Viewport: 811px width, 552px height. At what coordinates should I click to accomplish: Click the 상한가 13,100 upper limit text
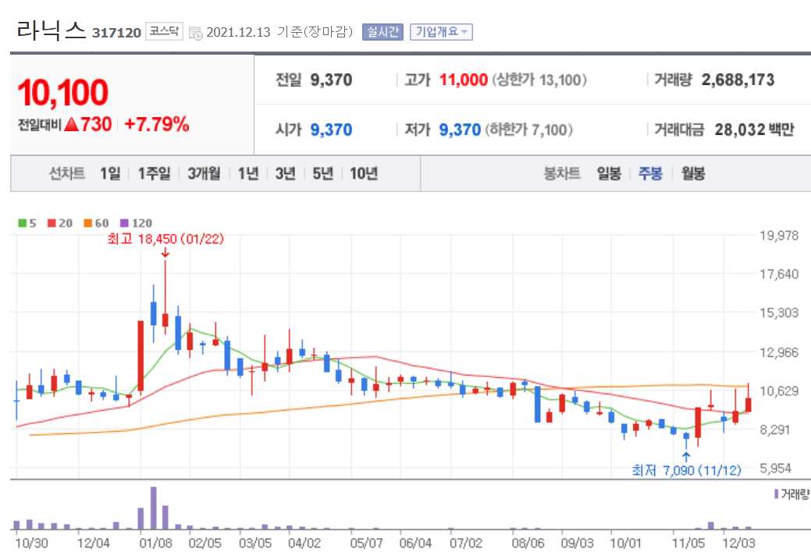tap(539, 80)
